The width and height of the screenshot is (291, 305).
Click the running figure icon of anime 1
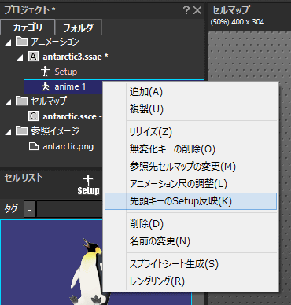click(46, 86)
